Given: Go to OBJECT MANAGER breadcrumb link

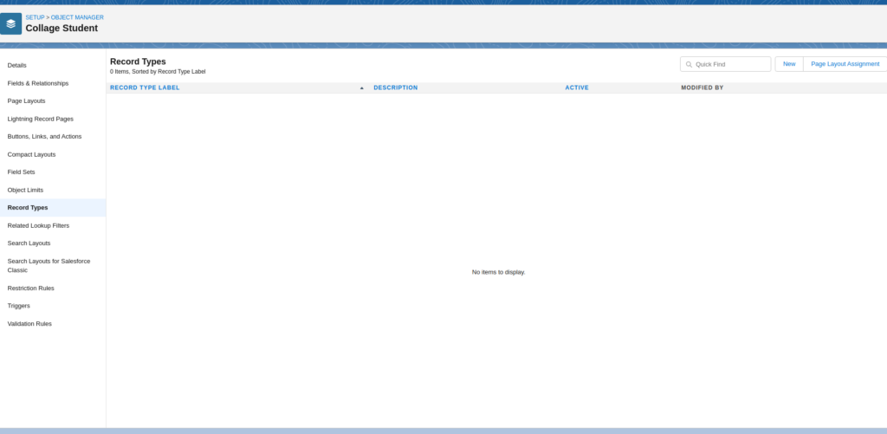Looking at the screenshot, I should tap(77, 17).
